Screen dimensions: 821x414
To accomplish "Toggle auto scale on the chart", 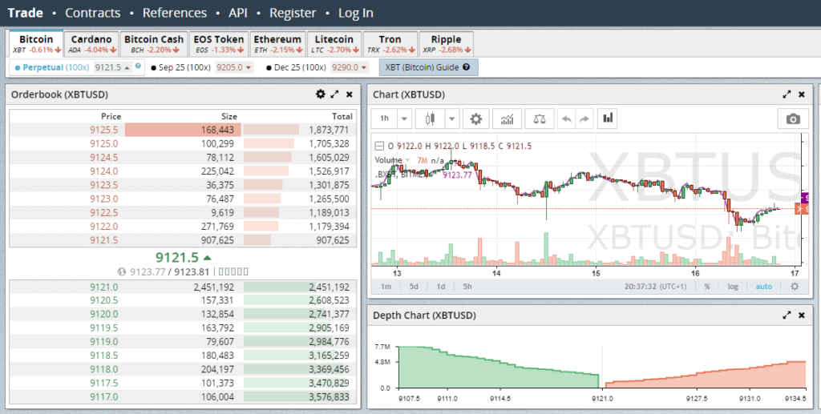I will click(763, 286).
